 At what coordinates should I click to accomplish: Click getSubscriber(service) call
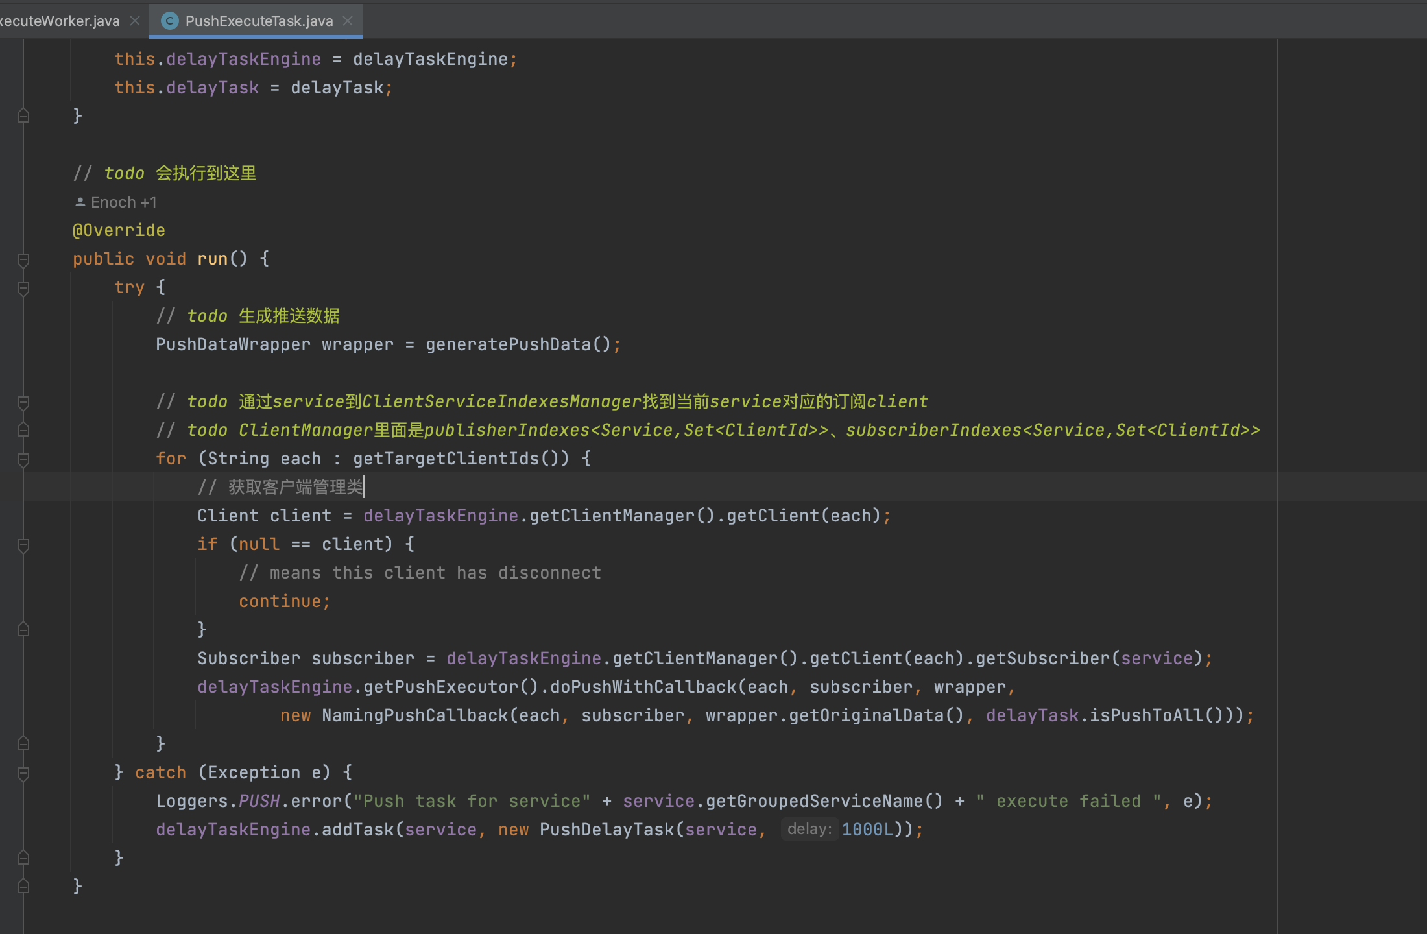[1090, 658]
